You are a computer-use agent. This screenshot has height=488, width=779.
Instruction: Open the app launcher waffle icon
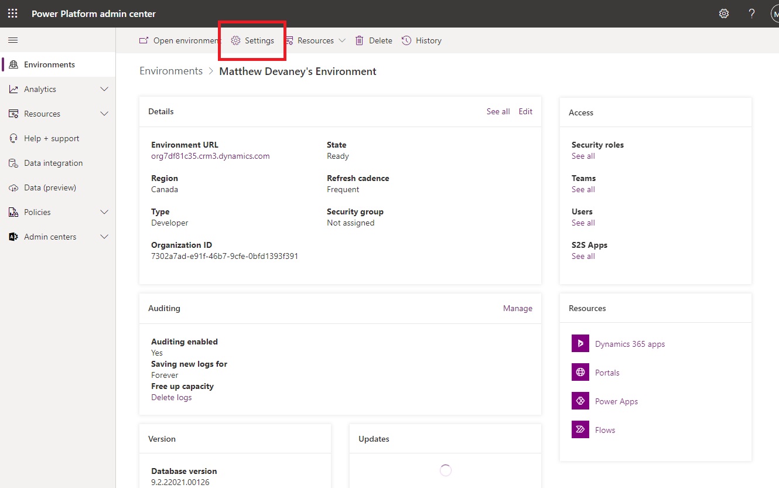point(12,13)
